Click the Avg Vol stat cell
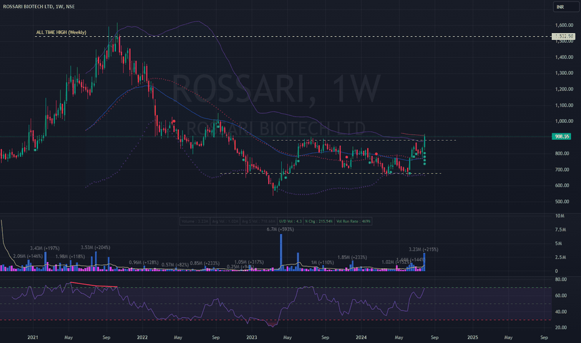 point(225,221)
